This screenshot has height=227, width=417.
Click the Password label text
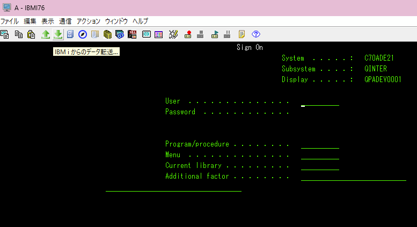pos(180,112)
